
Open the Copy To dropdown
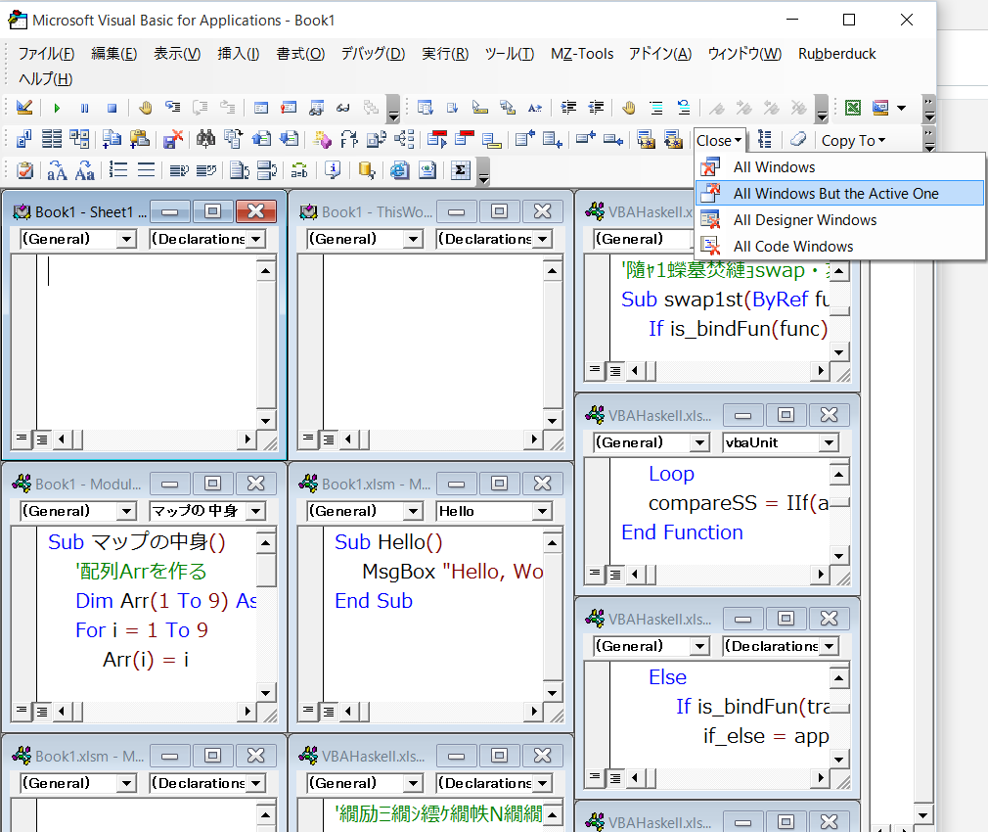pos(853,141)
